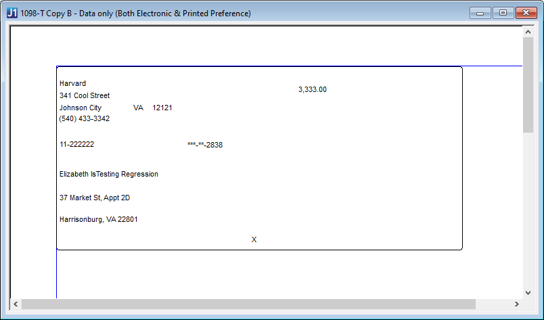Viewport: 544px width, 320px height.
Task: Click the X checkbox mark on form
Action: (x=254, y=239)
